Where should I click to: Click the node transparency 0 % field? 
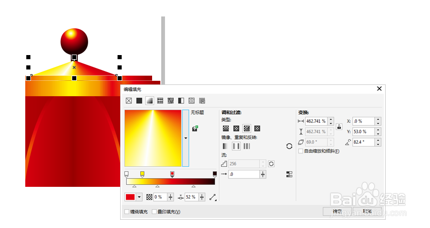click(160, 197)
